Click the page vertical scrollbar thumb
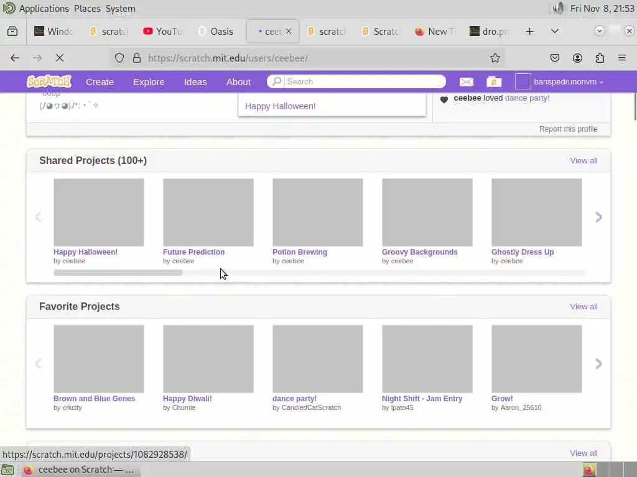Viewport: 637px width, 477px height. (x=635, y=107)
